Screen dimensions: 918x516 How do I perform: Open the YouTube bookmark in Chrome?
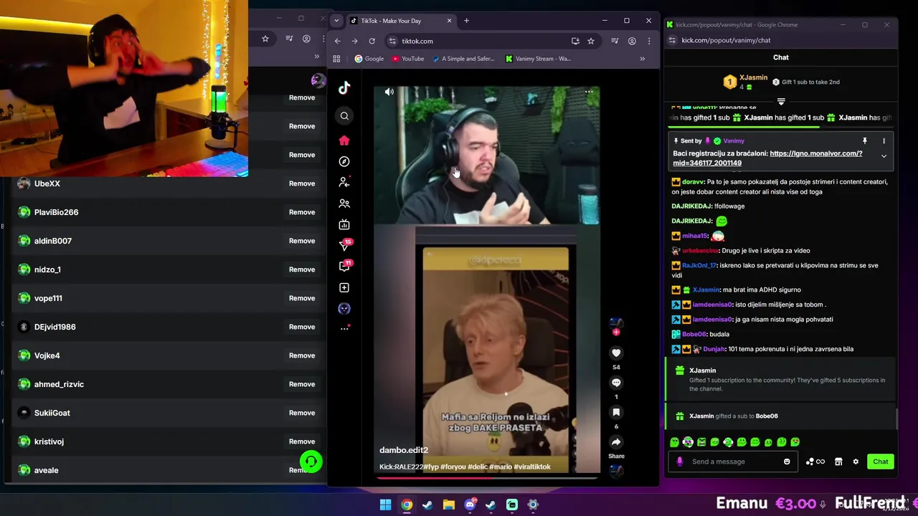407,59
